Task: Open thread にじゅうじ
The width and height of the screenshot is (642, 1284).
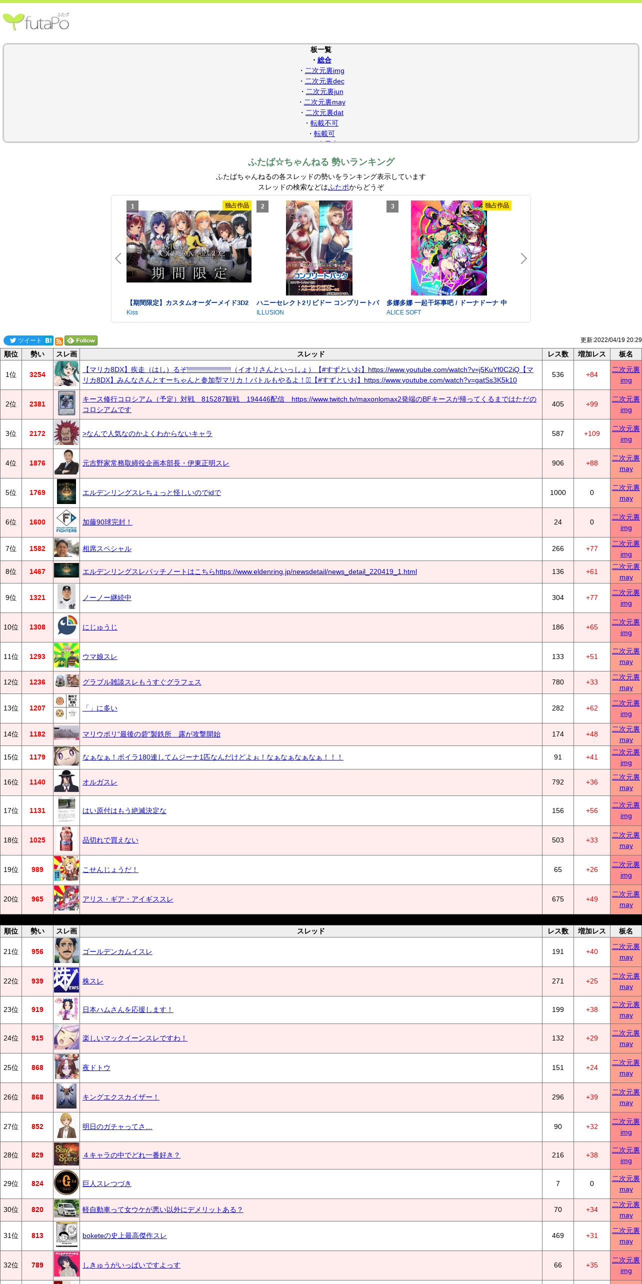Action: point(100,627)
